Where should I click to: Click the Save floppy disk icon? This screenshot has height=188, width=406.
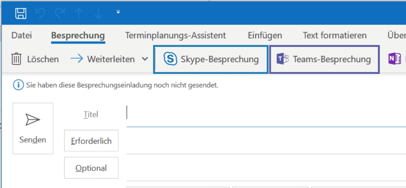click(21, 13)
